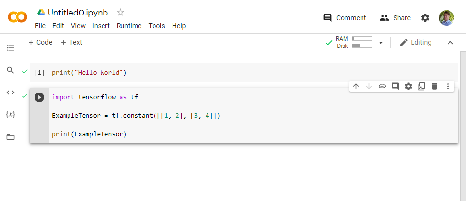This screenshot has width=466, height=201.
Task: Open the Insert menu
Action: (101, 26)
